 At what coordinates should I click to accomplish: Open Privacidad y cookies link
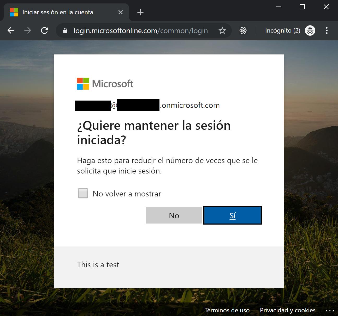288,310
